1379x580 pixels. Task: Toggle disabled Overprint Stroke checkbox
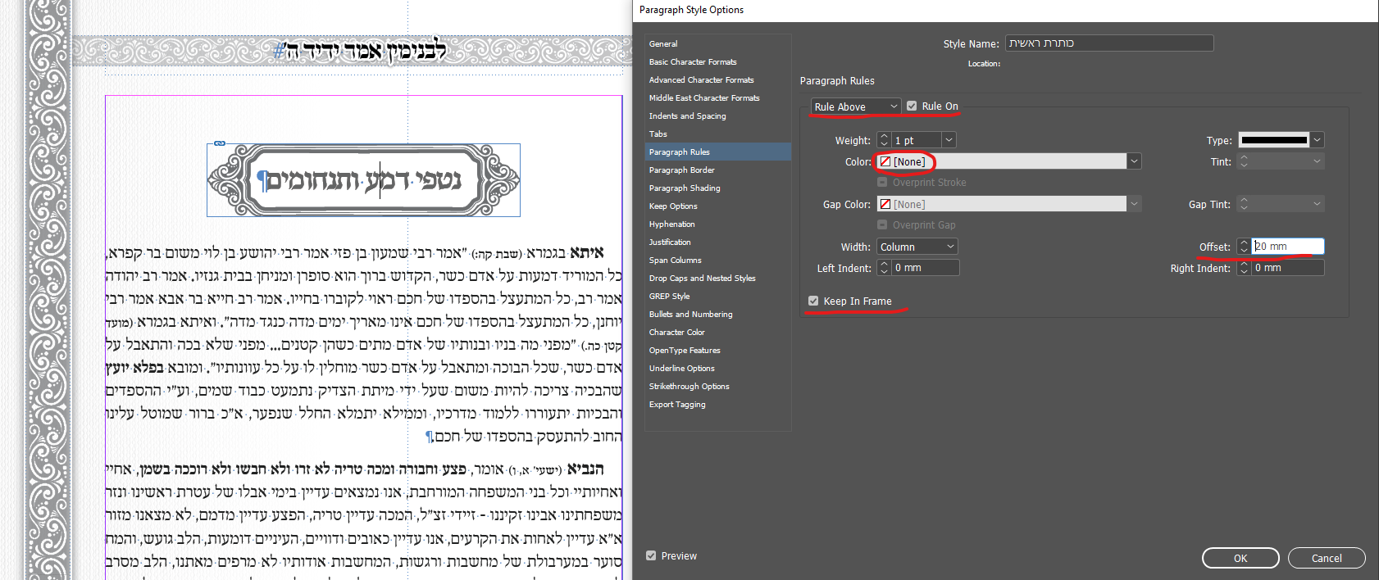pos(882,182)
